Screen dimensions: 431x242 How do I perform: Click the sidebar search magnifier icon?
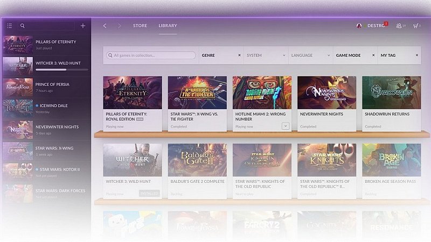pyautogui.click(x=23, y=26)
